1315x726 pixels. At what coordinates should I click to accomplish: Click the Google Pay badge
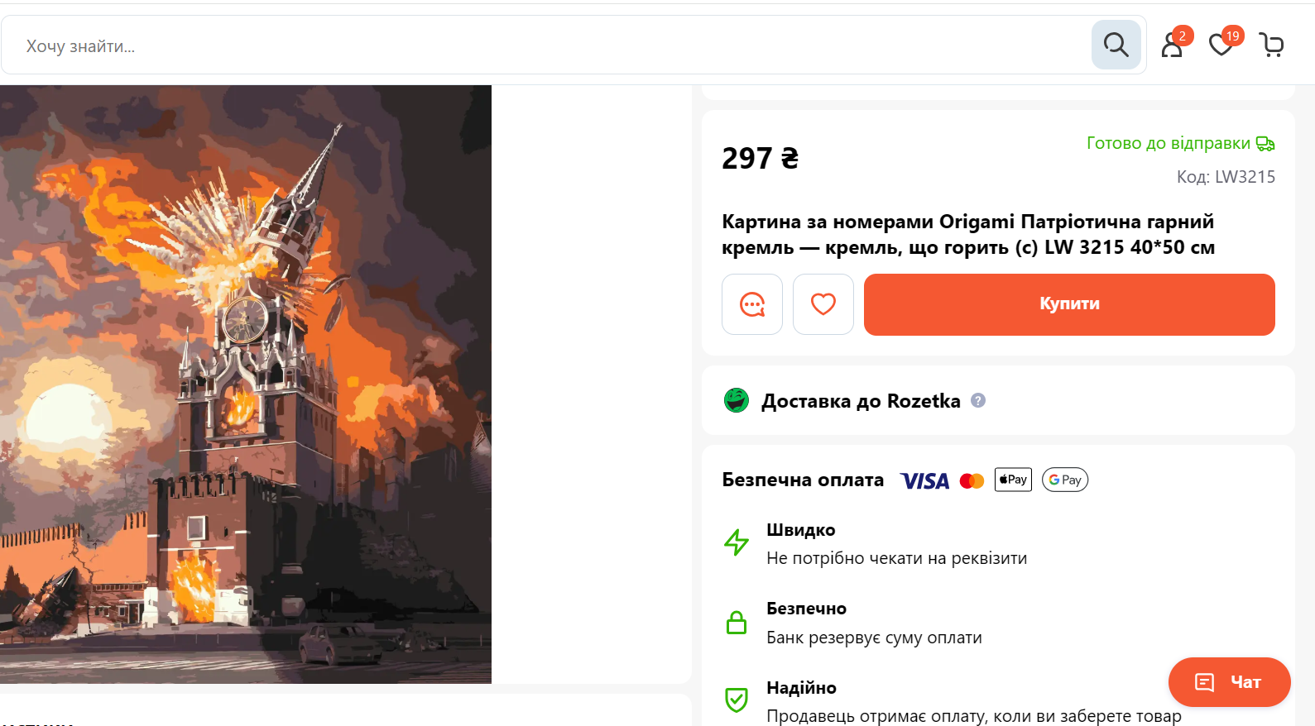pos(1065,480)
